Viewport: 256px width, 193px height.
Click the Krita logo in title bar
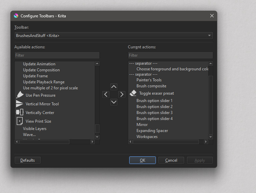pyautogui.click(x=16, y=16)
